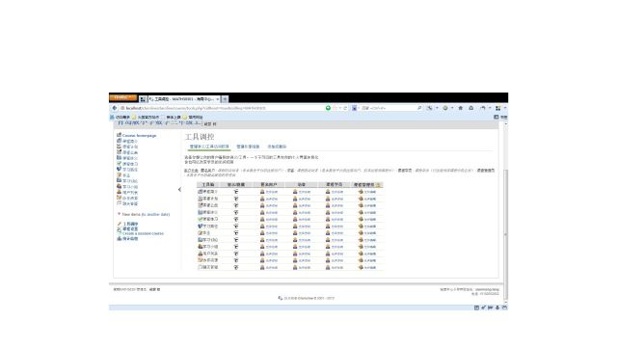Toggle visibility eye in 学习小组 row
Viewport: 617px width, 347px height.
click(236, 247)
